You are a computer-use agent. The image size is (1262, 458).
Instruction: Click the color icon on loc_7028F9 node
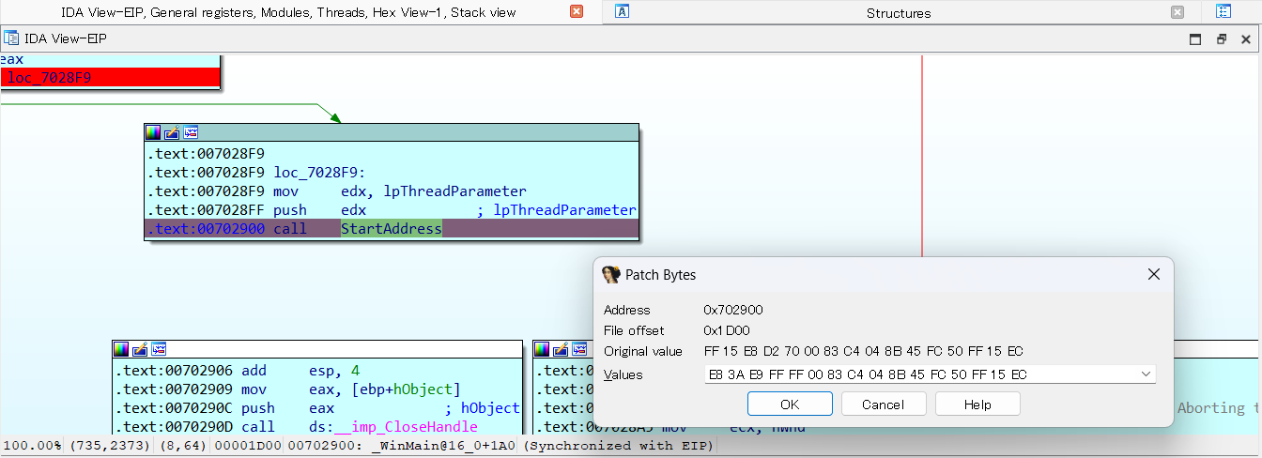pyautogui.click(x=153, y=132)
